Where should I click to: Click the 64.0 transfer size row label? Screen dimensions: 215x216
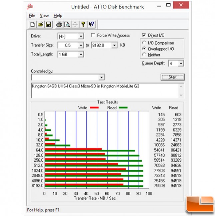coord(40,150)
